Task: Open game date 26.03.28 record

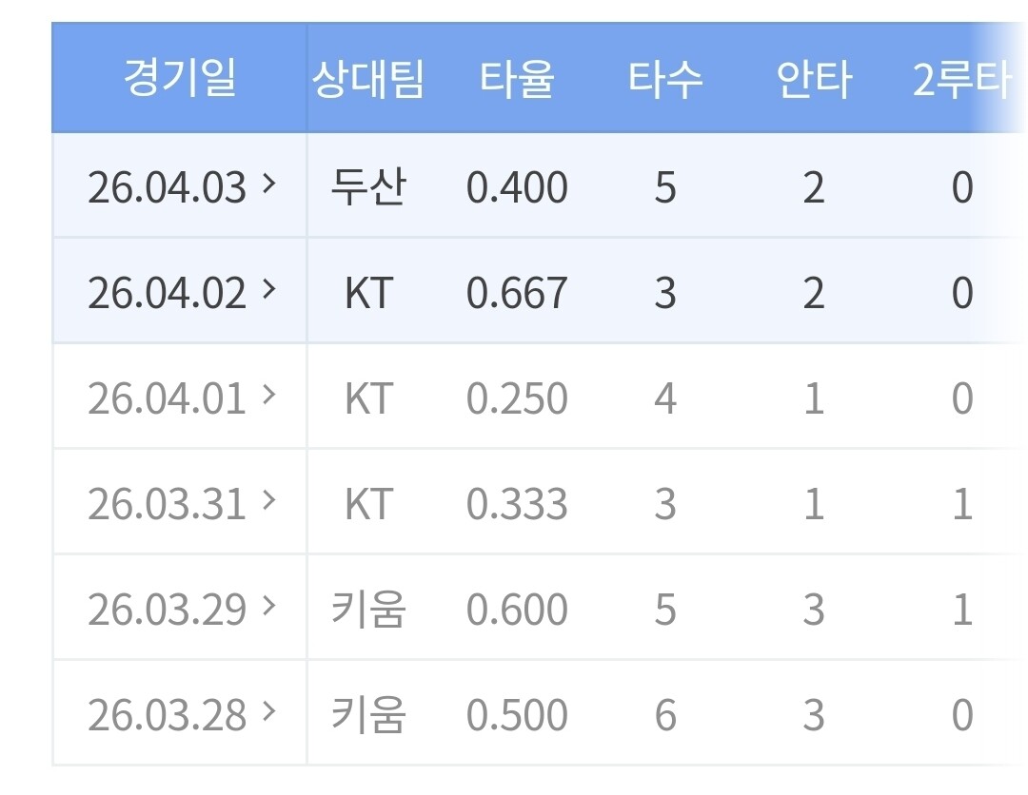Action: click(167, 715)
